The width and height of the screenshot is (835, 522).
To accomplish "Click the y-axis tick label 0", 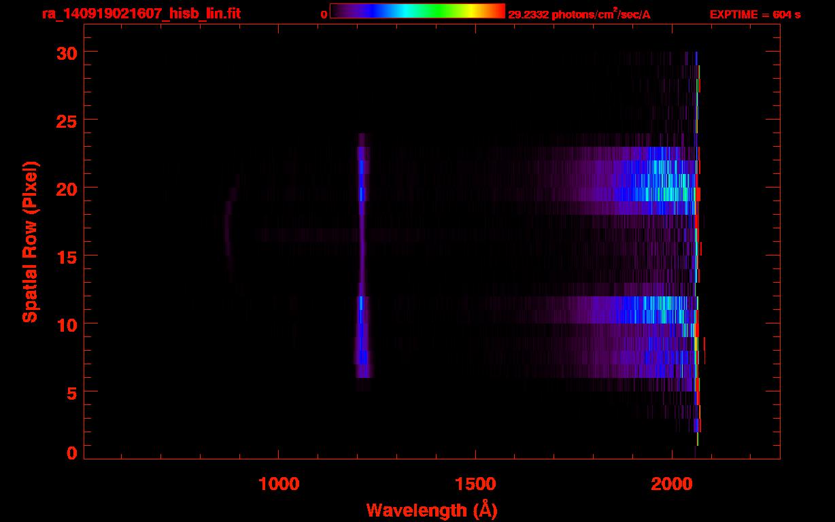I will (71, 453).
